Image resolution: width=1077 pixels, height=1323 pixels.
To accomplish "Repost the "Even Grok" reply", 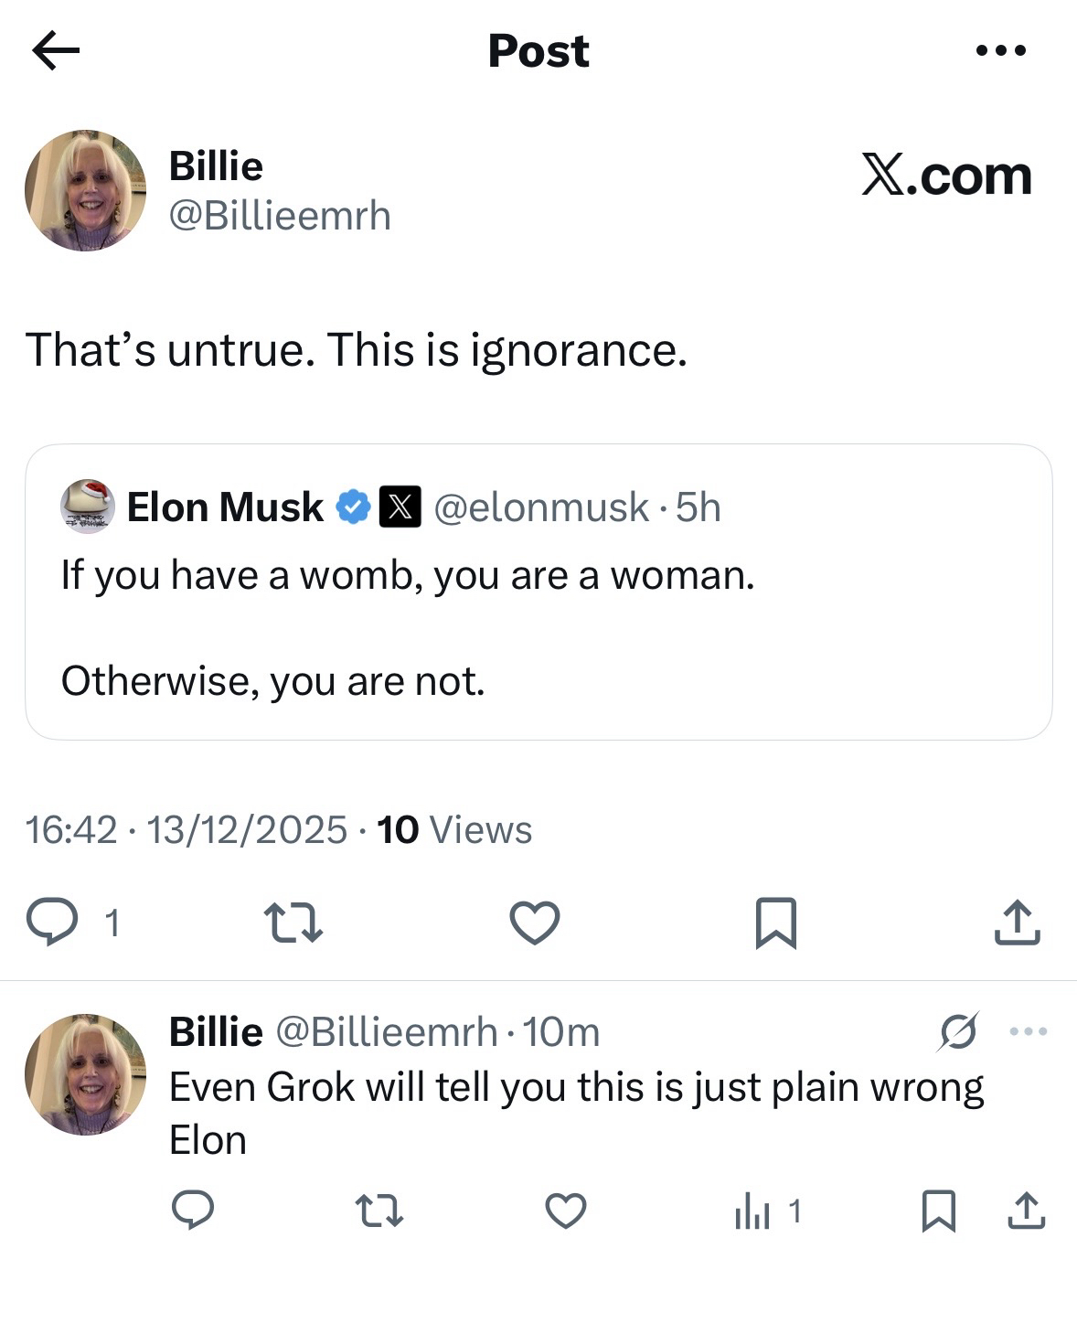I will tap(379, 1211).
